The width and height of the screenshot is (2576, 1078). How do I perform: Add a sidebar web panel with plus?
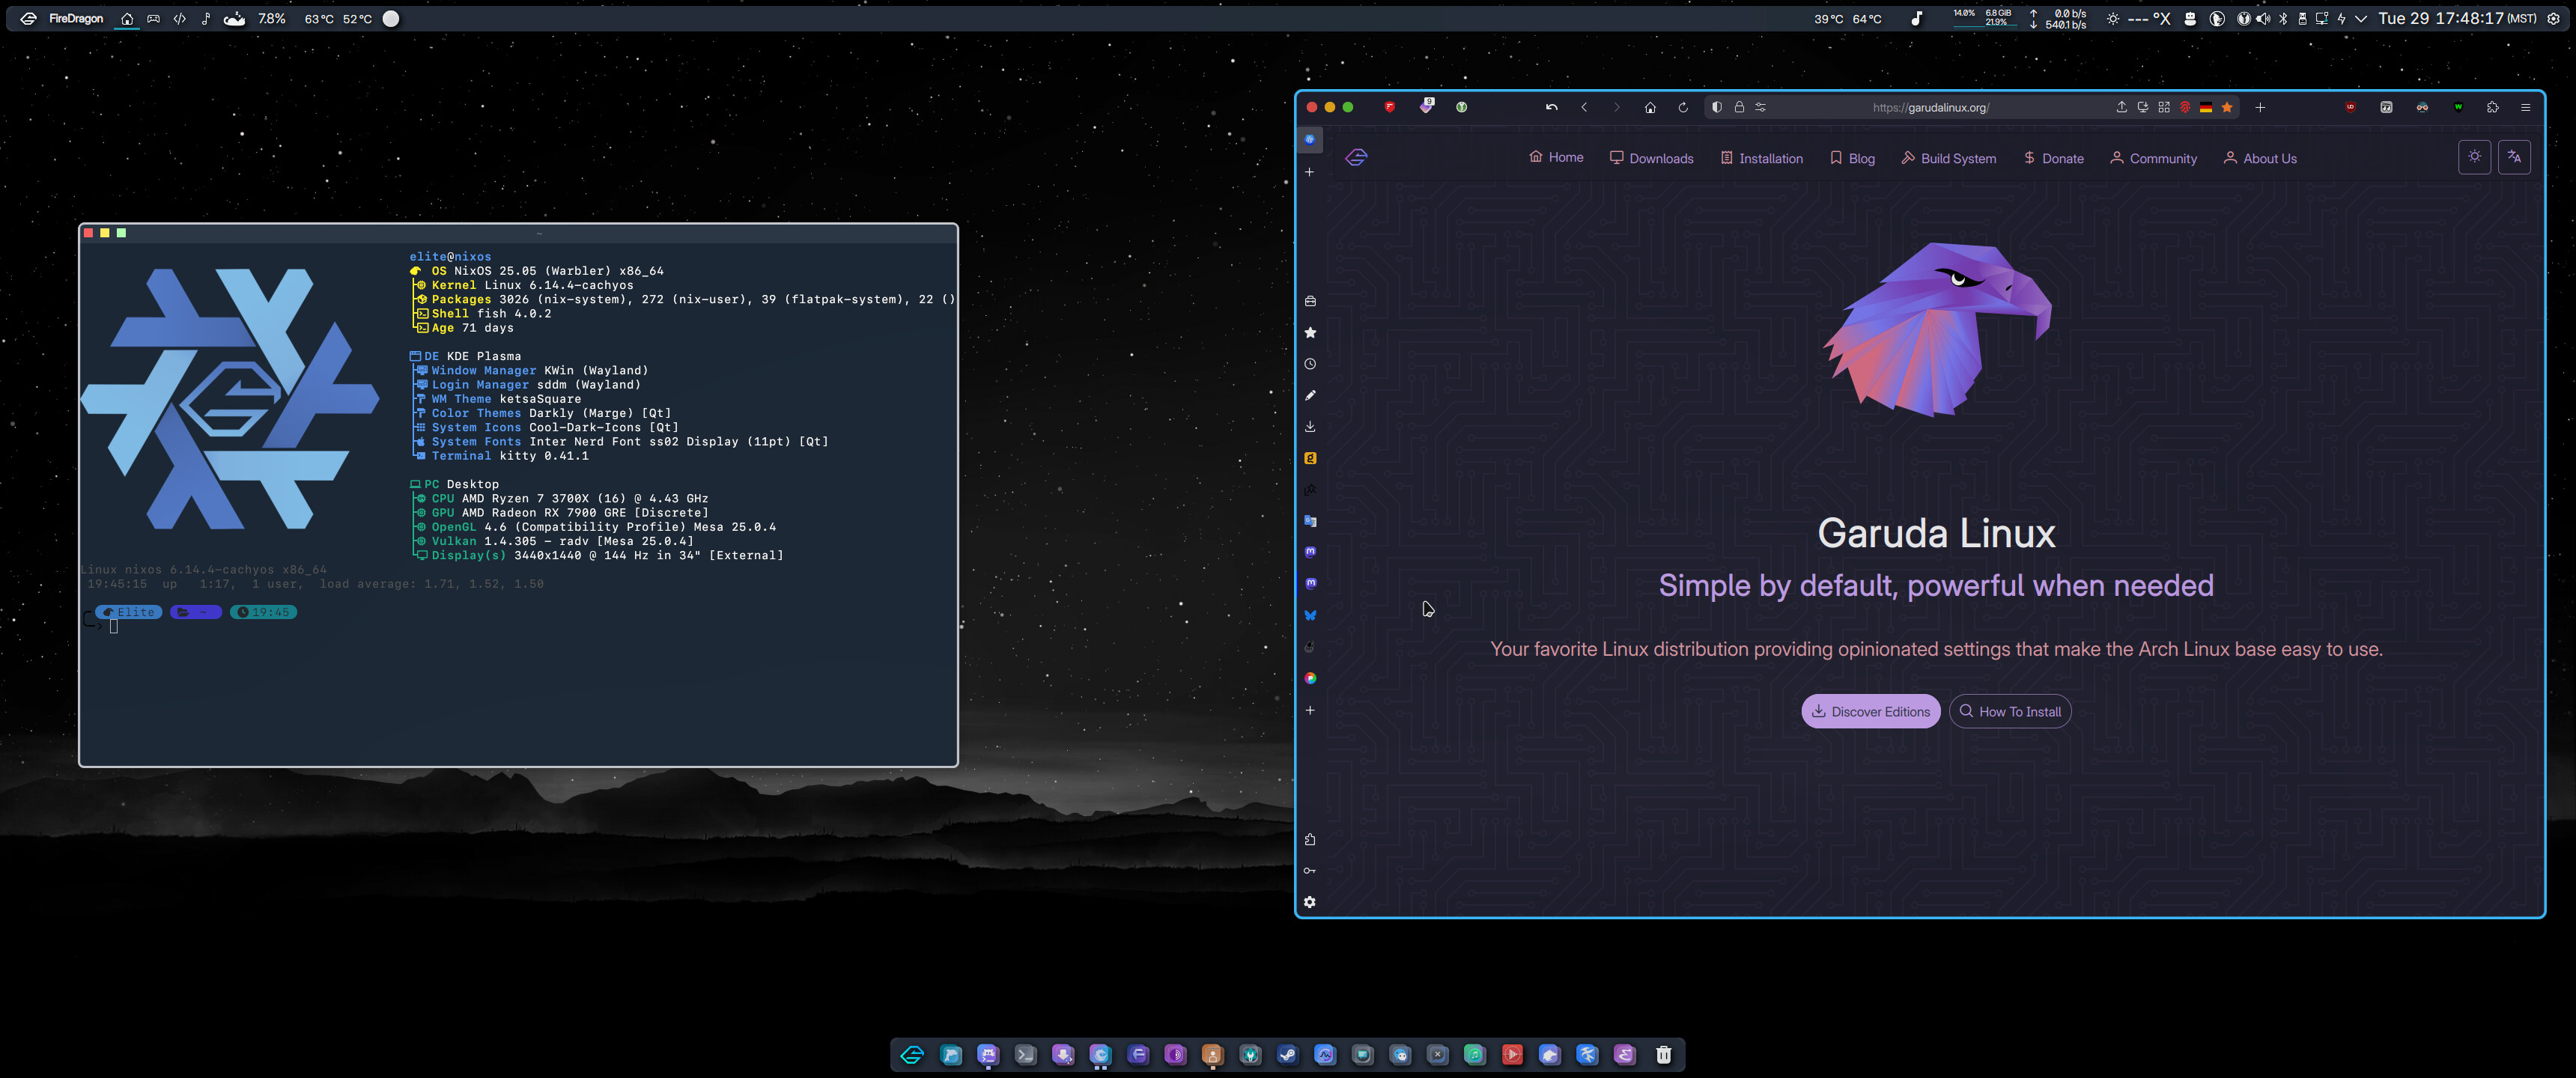tap(1310, 710)
